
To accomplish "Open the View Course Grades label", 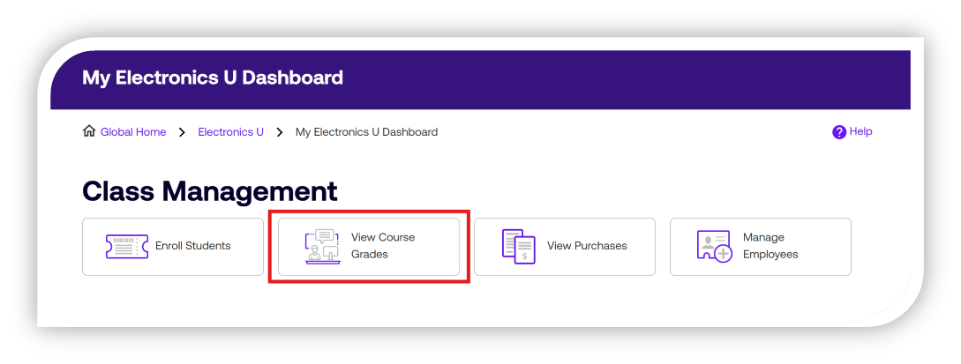I will [382, 246].
